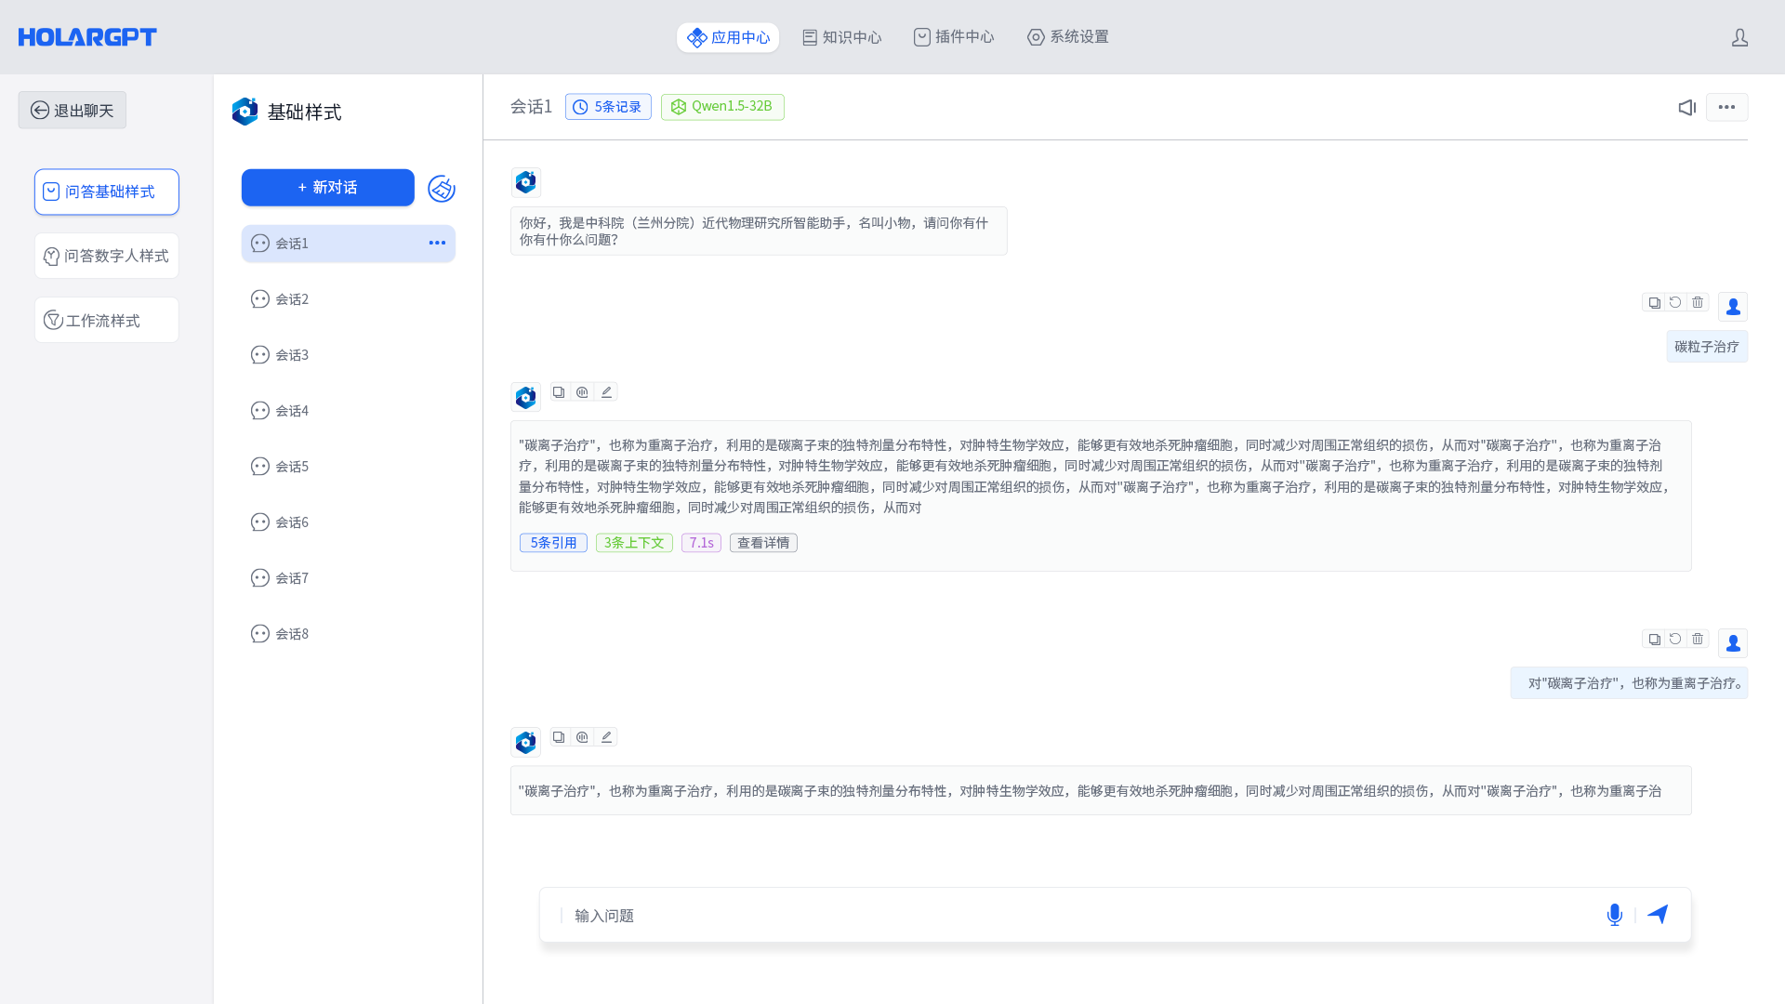Copy the second user message
This screenshot has width=1785, height=1004.
tap(1654, 640)
